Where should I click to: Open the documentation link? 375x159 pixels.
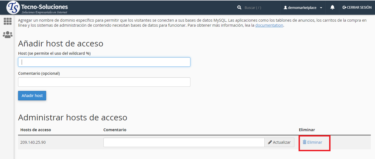[x=269, y=25]
